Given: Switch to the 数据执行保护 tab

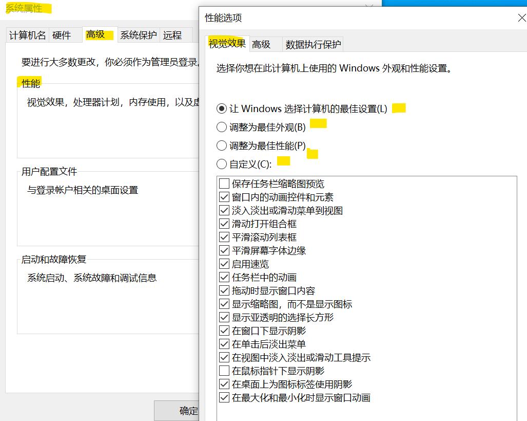Looking at the screenshot, I should pyautogui.click(x=312, y=44).
